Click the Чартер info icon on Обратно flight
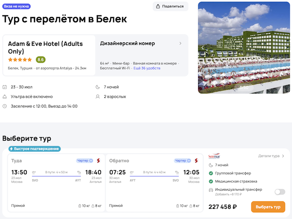 [188, 160]
